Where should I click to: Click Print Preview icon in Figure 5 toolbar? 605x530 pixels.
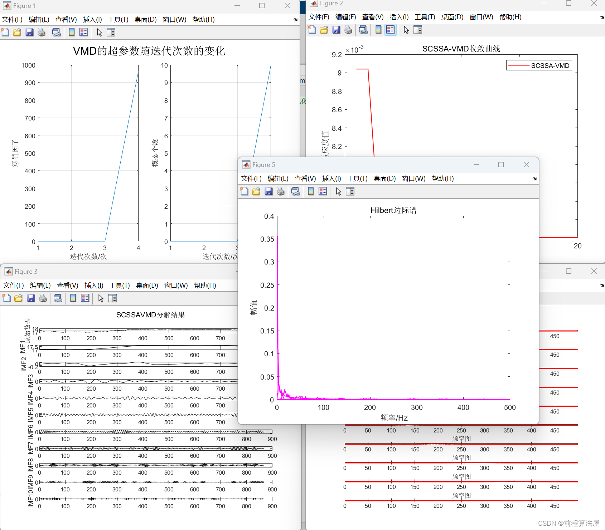coord(296,192)
